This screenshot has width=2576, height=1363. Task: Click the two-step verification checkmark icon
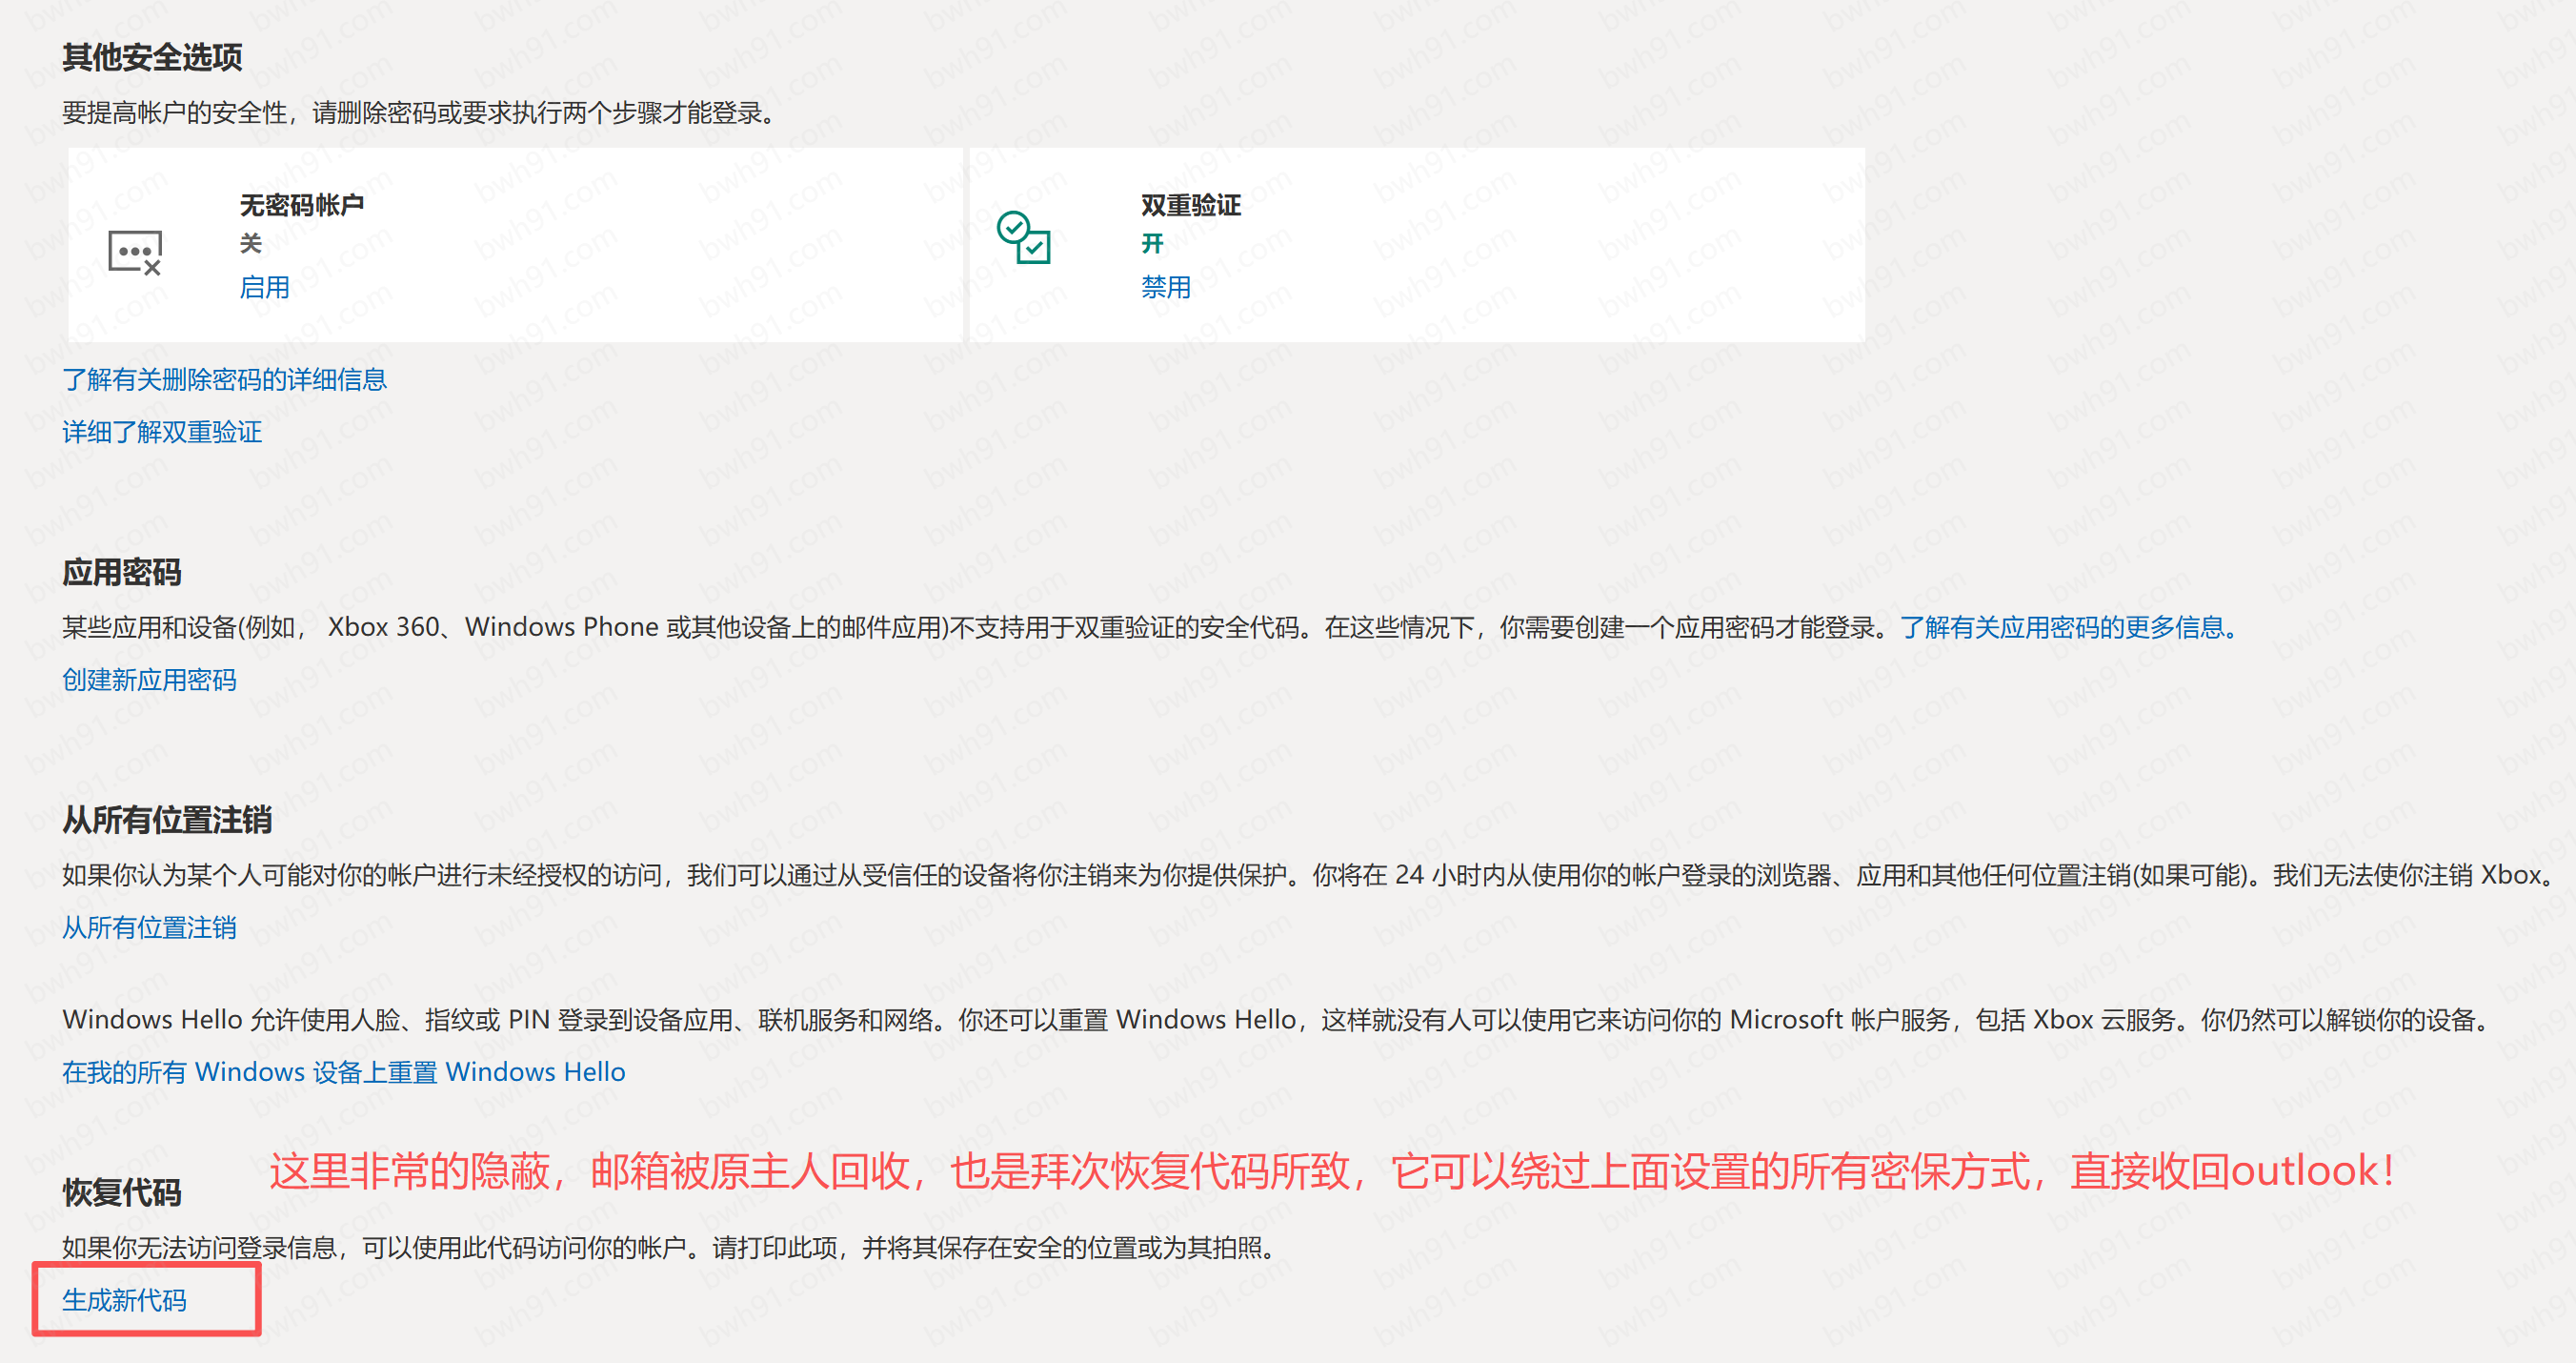point(1023,237)
